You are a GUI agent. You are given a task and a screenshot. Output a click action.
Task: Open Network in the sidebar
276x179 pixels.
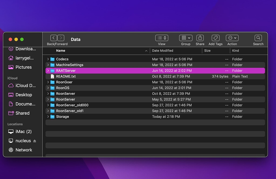point(20,150)
